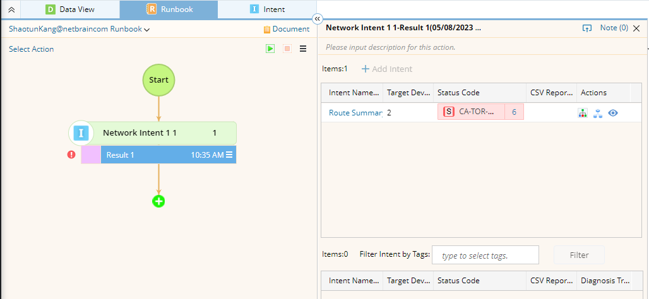Collapse the pane with the double-chevron button
This screenshot has height=299, width=649.
click(318, 19)
